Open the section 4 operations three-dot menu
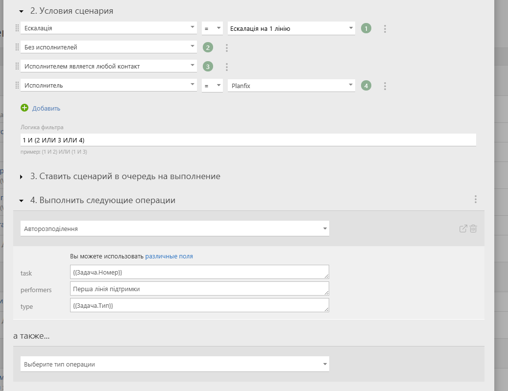The image size is (508, 391). pos(476,199)
